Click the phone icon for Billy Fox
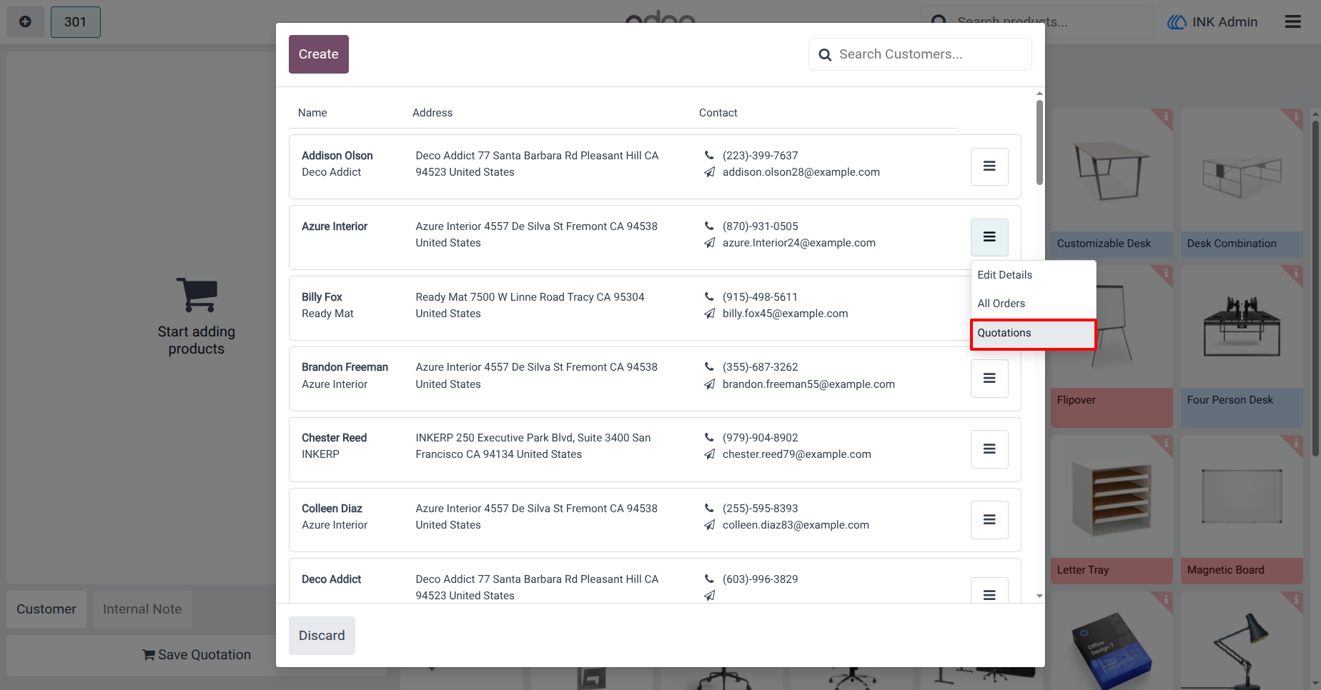This screenshot has height=690, width=1321. click(x=709, y=297)
